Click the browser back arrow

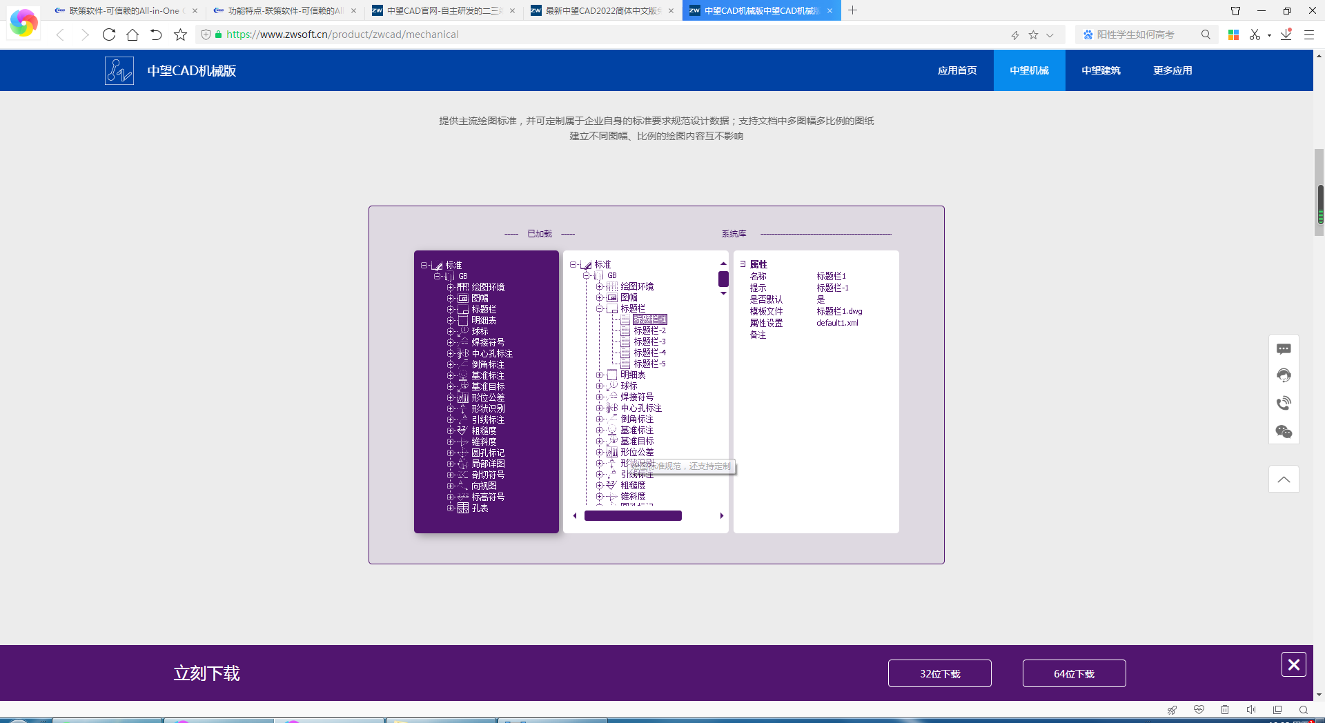pos(61,34)
